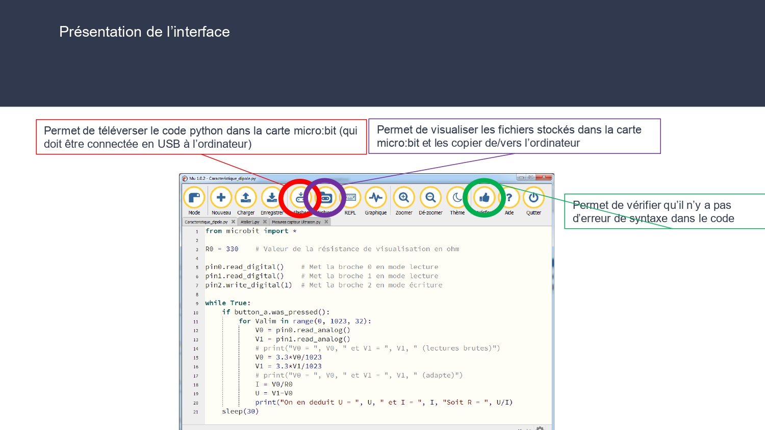765x430 pixels.
Task: Close the Atelier1.py tab
Action: pyautogui.click(x=265, y=222)
